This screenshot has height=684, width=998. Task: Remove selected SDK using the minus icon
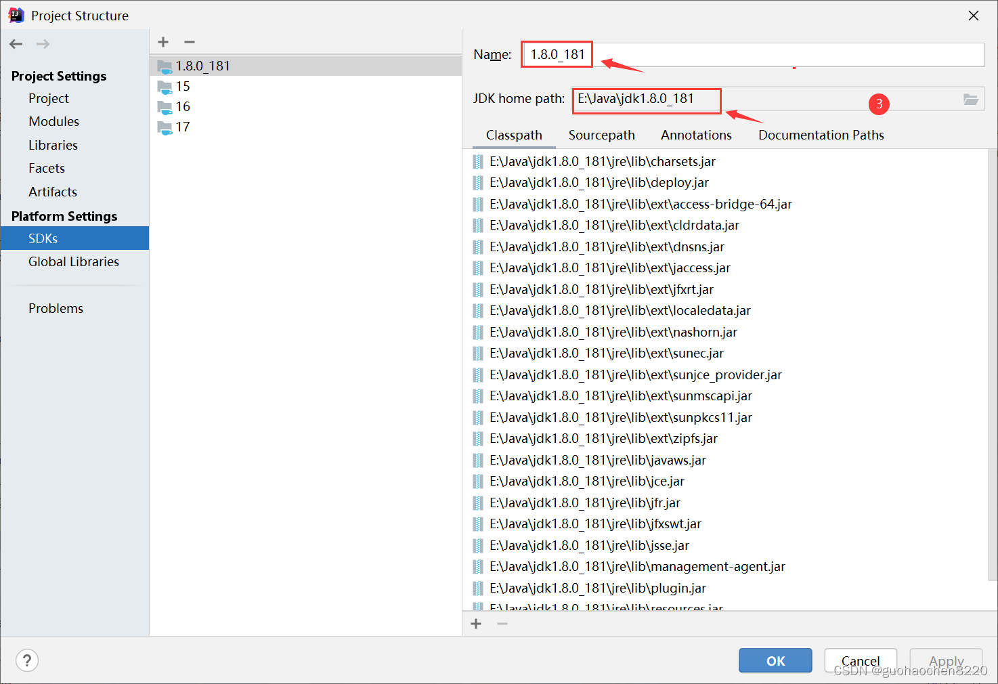click(x=190, y=41)
